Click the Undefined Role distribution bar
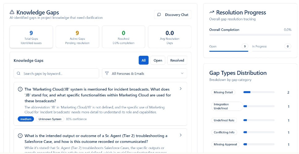This screenshot has height=154, width=299. tap(259, 120)
